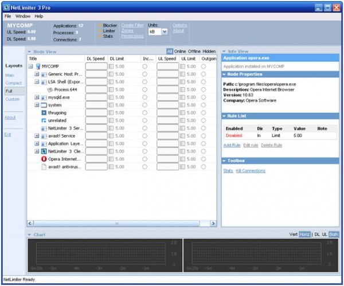Click the horizontal scrollbar thumb in Node View

tap(116, 224)
